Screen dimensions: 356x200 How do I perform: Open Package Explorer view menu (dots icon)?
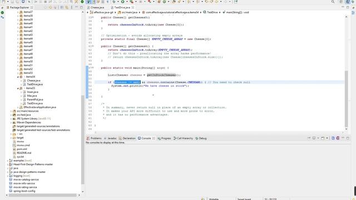click(72, 7)
